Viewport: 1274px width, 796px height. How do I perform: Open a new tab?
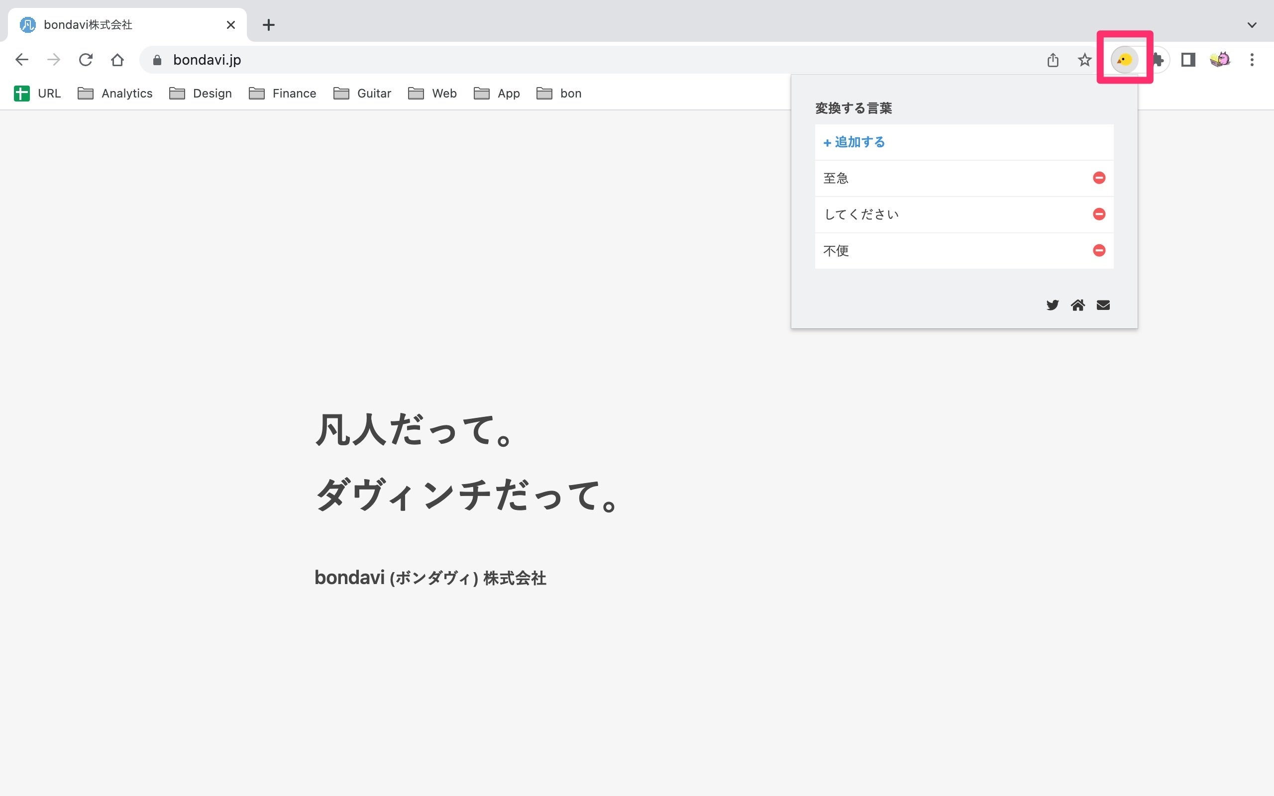269,25
